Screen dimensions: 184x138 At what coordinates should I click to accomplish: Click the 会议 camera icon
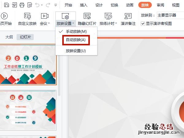click(45, 16)
